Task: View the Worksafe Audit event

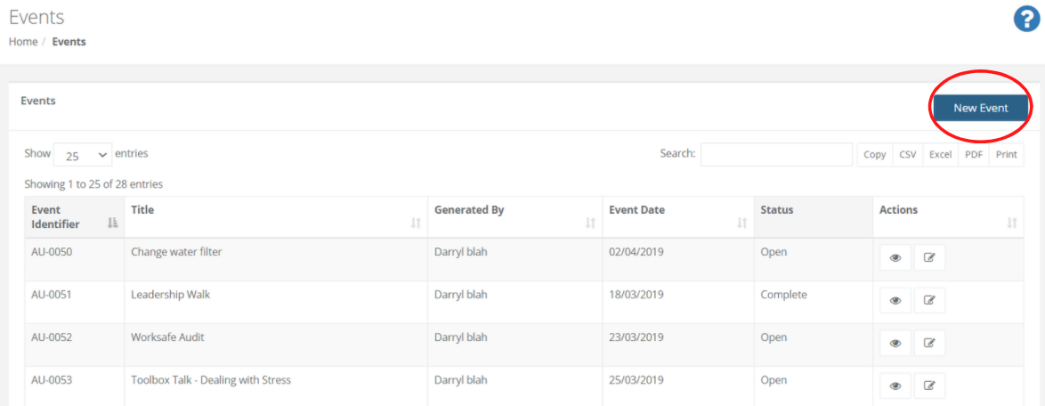Action: (895, 344)
